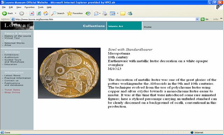The image size is (223, 135).
Task: Select the Islamic Art tab
Action: [124, 26]
